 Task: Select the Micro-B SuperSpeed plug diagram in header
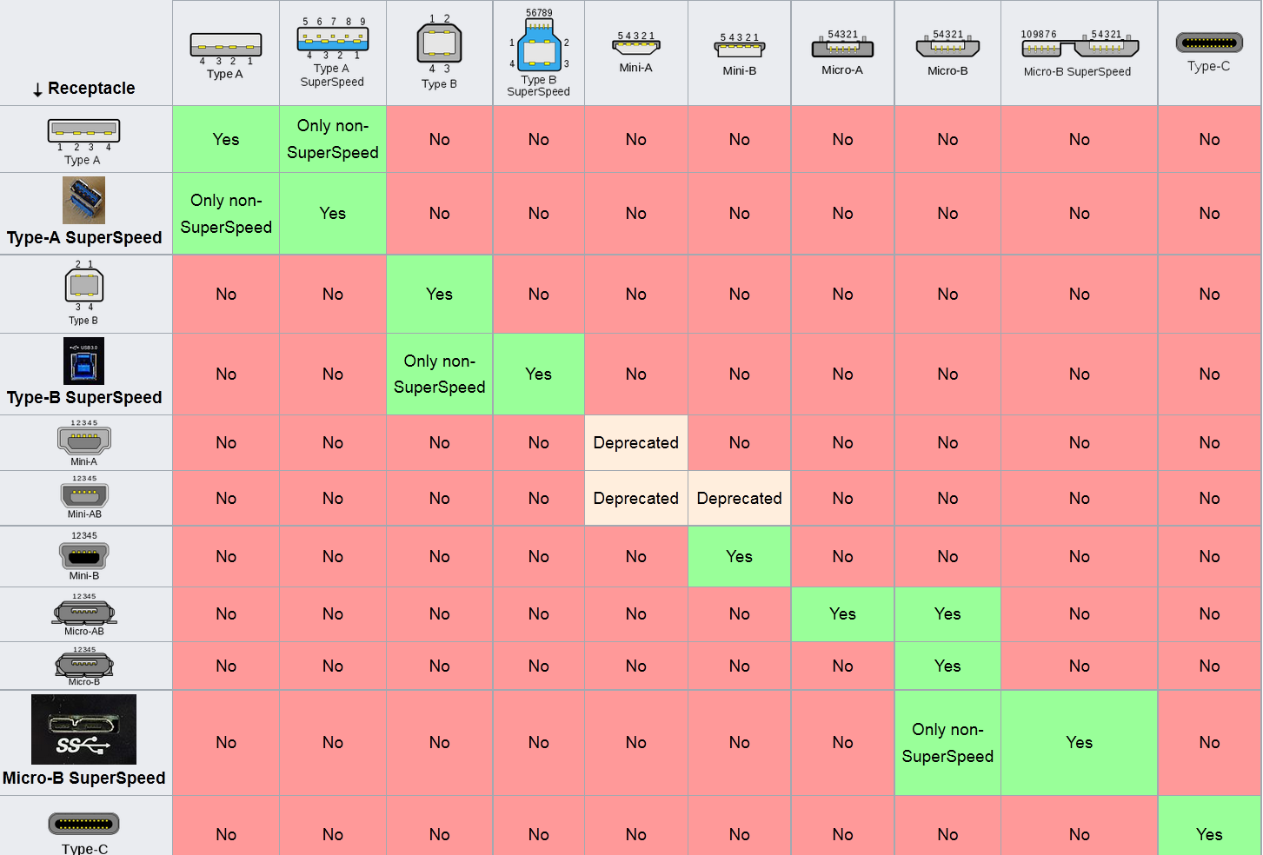(1079, 46)
